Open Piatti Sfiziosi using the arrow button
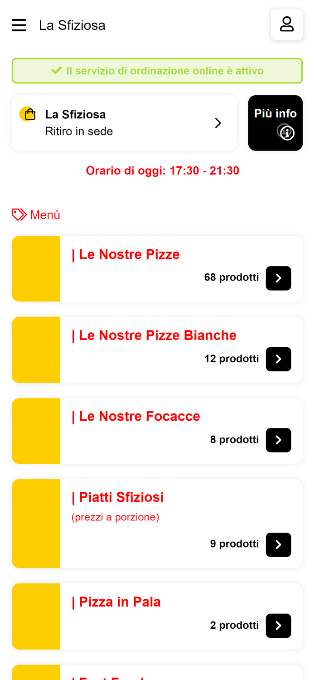The image size is (314, 680). (x=278, y=545)
